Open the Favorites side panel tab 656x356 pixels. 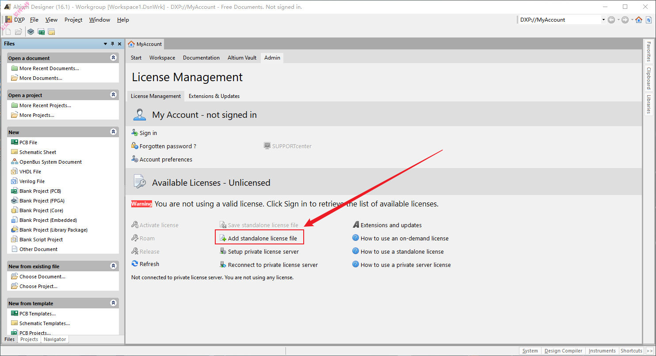pos(648,52)
